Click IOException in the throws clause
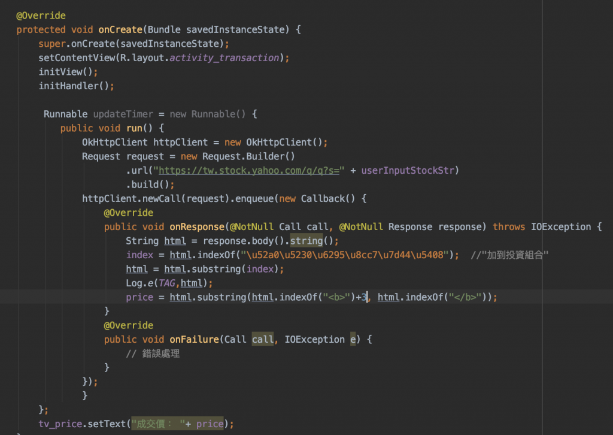Screen dimensions: 613x435 pyautogui.click(x=560, y=227)
